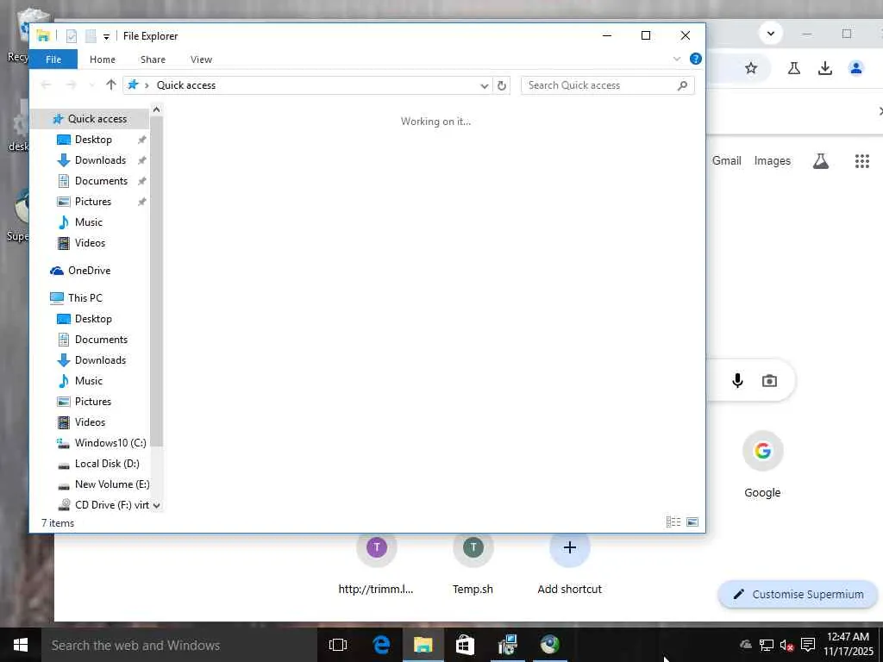Switch to Large icons view in status bar
Screen dimensions: 883x662
pyautogui.click(x=692, y=521)
